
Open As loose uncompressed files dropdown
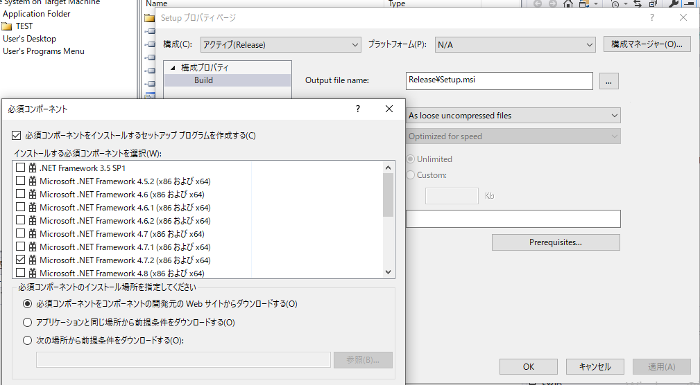(x=513, y=116)
